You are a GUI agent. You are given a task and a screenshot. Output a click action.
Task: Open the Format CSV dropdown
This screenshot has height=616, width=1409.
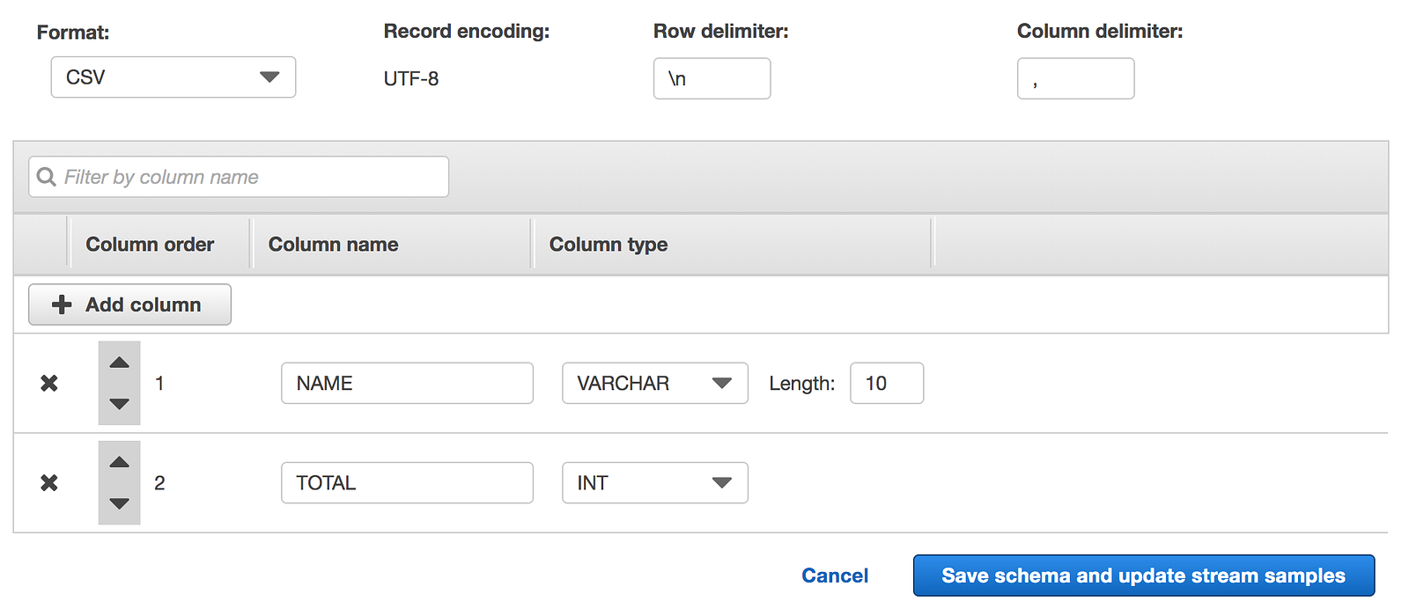click(x=173, y=77)
